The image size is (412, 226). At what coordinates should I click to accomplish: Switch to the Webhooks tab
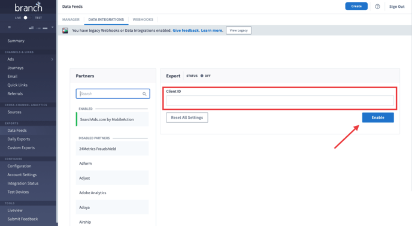point(143,19)
